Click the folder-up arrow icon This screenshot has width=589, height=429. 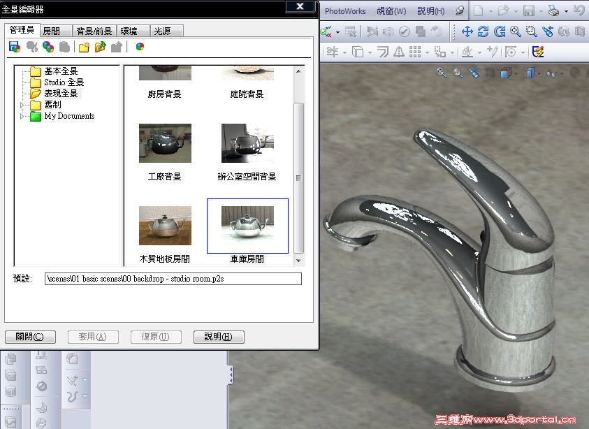click(117, 47)
